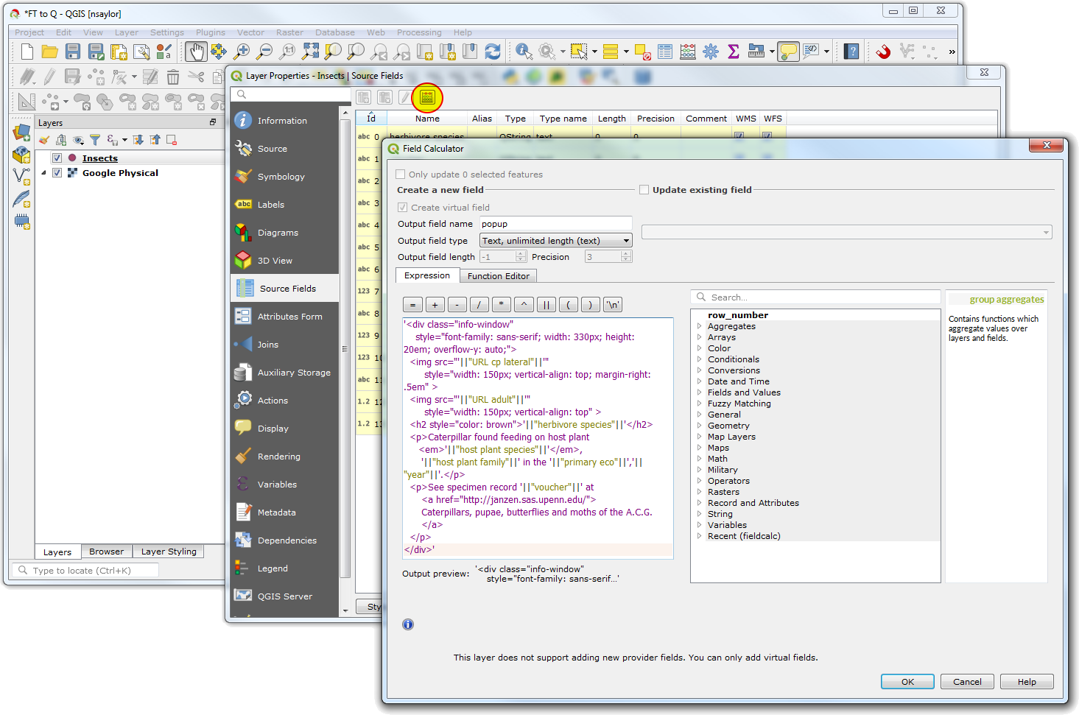Open the Browser tab in main window
The height and width of the screenshot is (715, 1079).
tap(106, 552)
